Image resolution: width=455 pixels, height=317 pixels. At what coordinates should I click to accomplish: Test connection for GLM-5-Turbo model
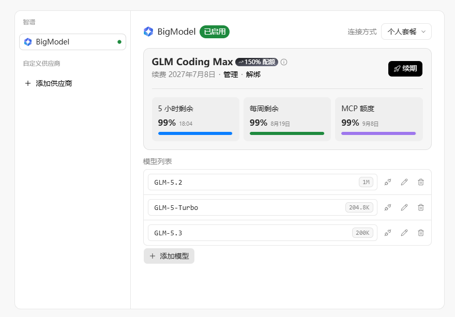coord(388,207)
